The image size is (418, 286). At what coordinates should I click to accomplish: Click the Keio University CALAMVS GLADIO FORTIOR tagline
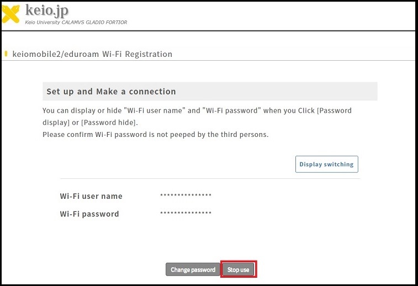pos(76,22)
